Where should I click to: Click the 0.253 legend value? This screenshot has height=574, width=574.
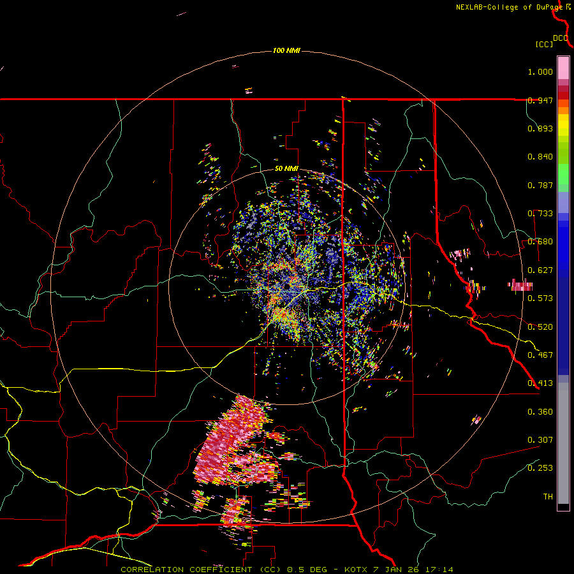(x=540, y=468)
